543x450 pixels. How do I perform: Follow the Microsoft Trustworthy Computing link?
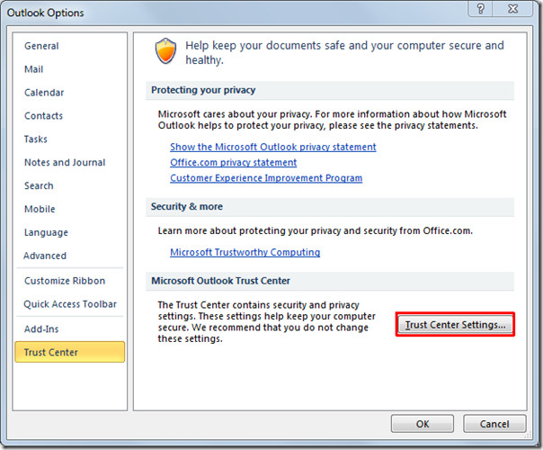245,252
